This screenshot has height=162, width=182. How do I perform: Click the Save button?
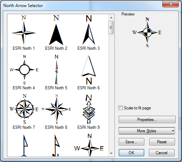point(131,142)
